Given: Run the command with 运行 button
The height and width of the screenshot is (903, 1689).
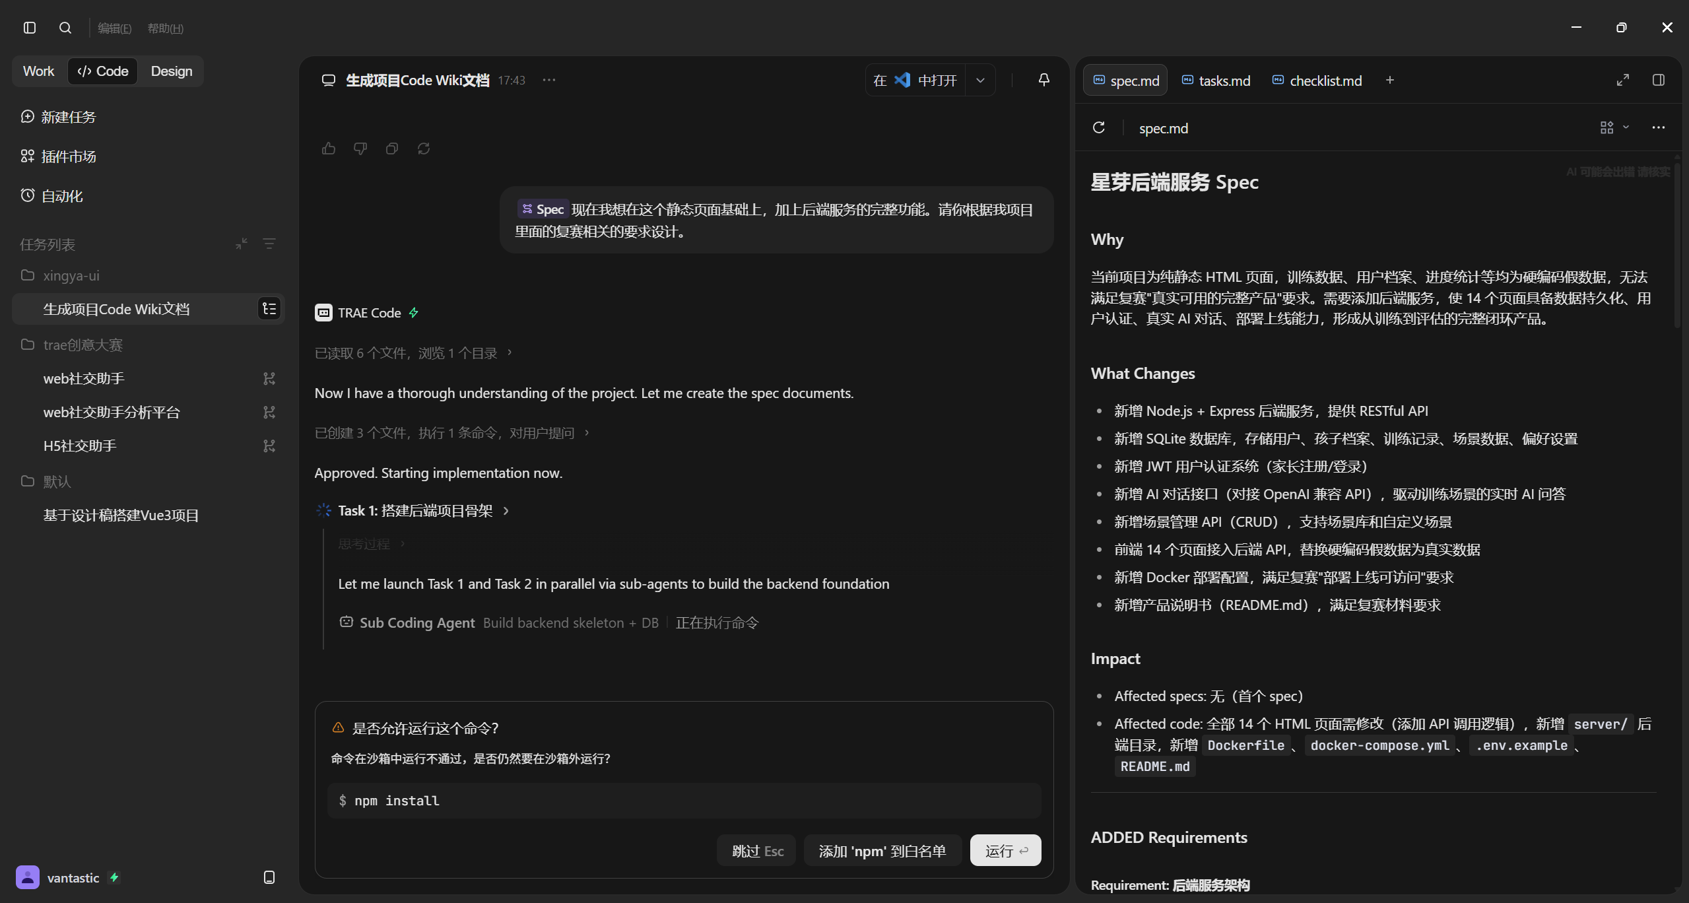Looking at the screenshot, I should coord(1005,851).
